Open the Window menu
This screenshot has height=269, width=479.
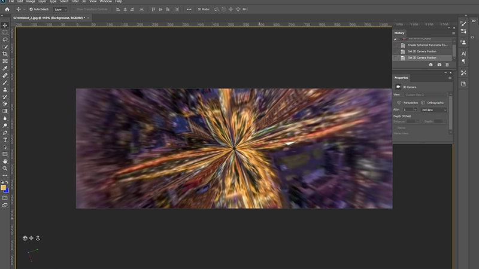point(105,2)
